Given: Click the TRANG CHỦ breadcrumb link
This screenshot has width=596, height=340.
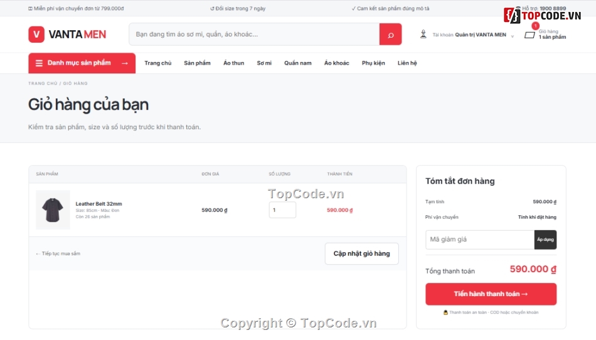Looking at the screenshot, I should pyautogui.click(x=43, y=83).
